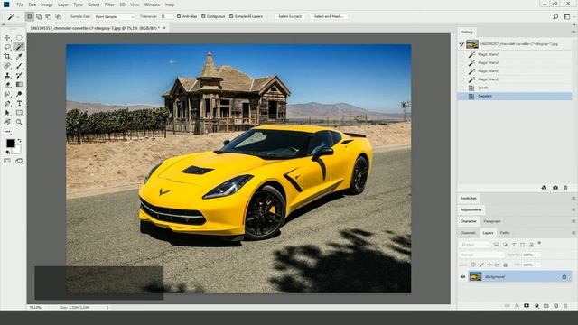Switch to the Paths tab
The height and width of the screenshot is (325, 578).
coord(505,233)
